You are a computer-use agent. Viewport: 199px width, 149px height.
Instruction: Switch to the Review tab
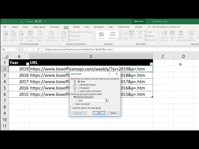76,27
